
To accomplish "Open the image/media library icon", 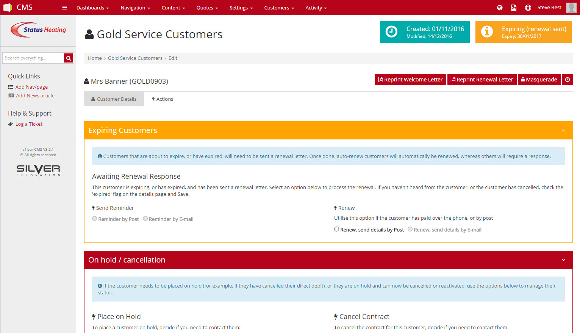I will point(514,8).
